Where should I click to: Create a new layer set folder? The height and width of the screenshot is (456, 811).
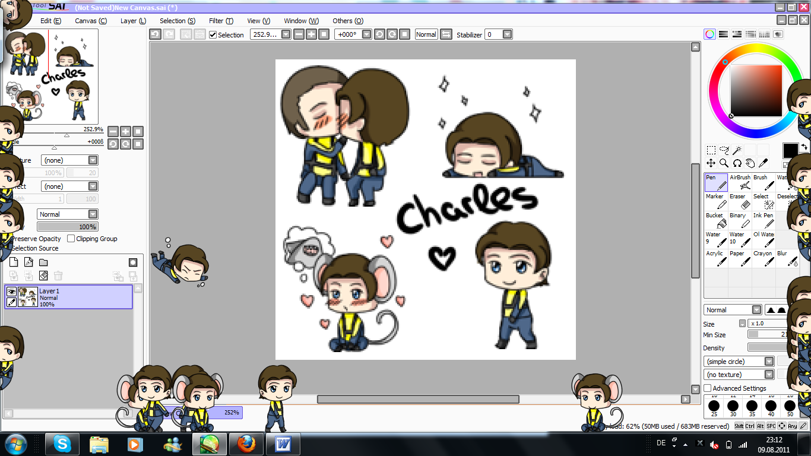coord(43,262)
